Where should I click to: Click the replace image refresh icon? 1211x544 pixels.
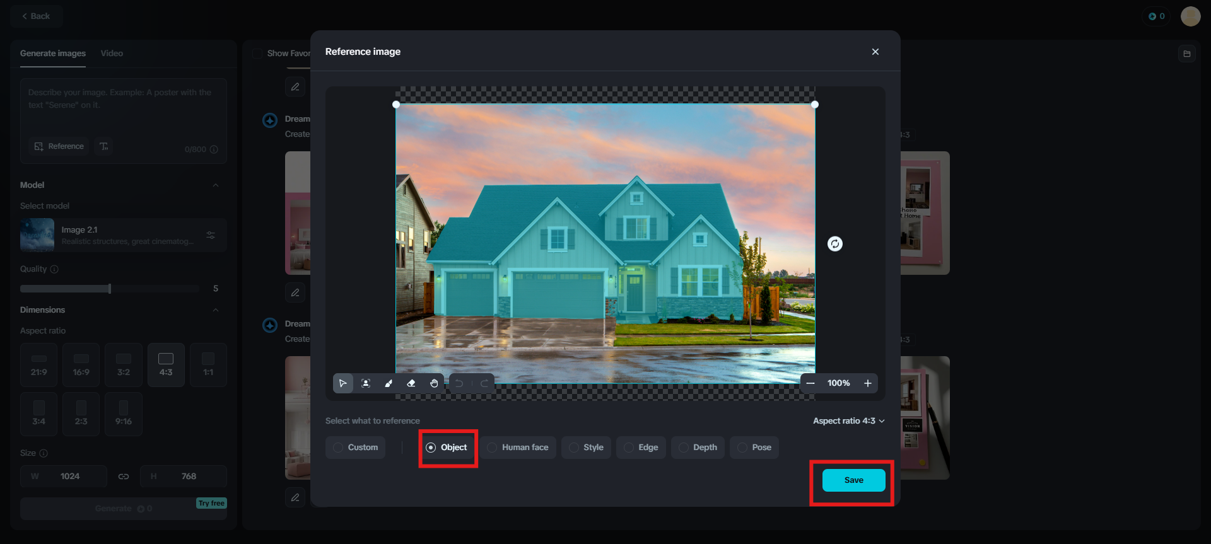click(x=835, y=244)
